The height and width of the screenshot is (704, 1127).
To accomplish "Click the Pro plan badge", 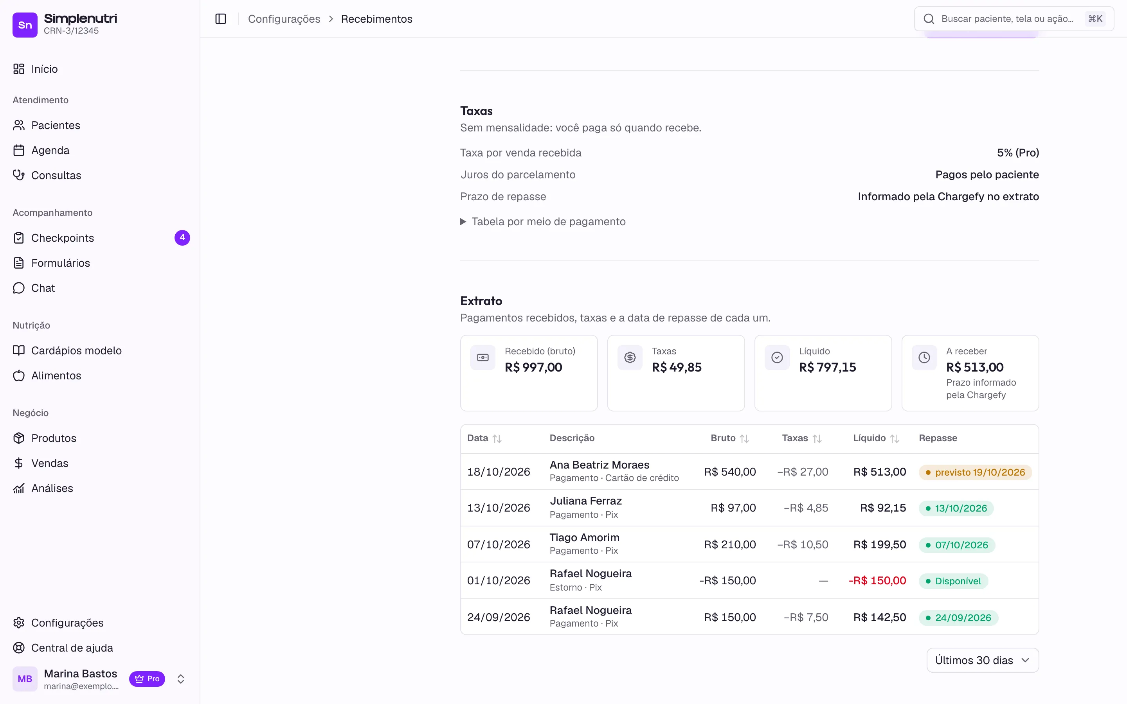I will point(147,679).
